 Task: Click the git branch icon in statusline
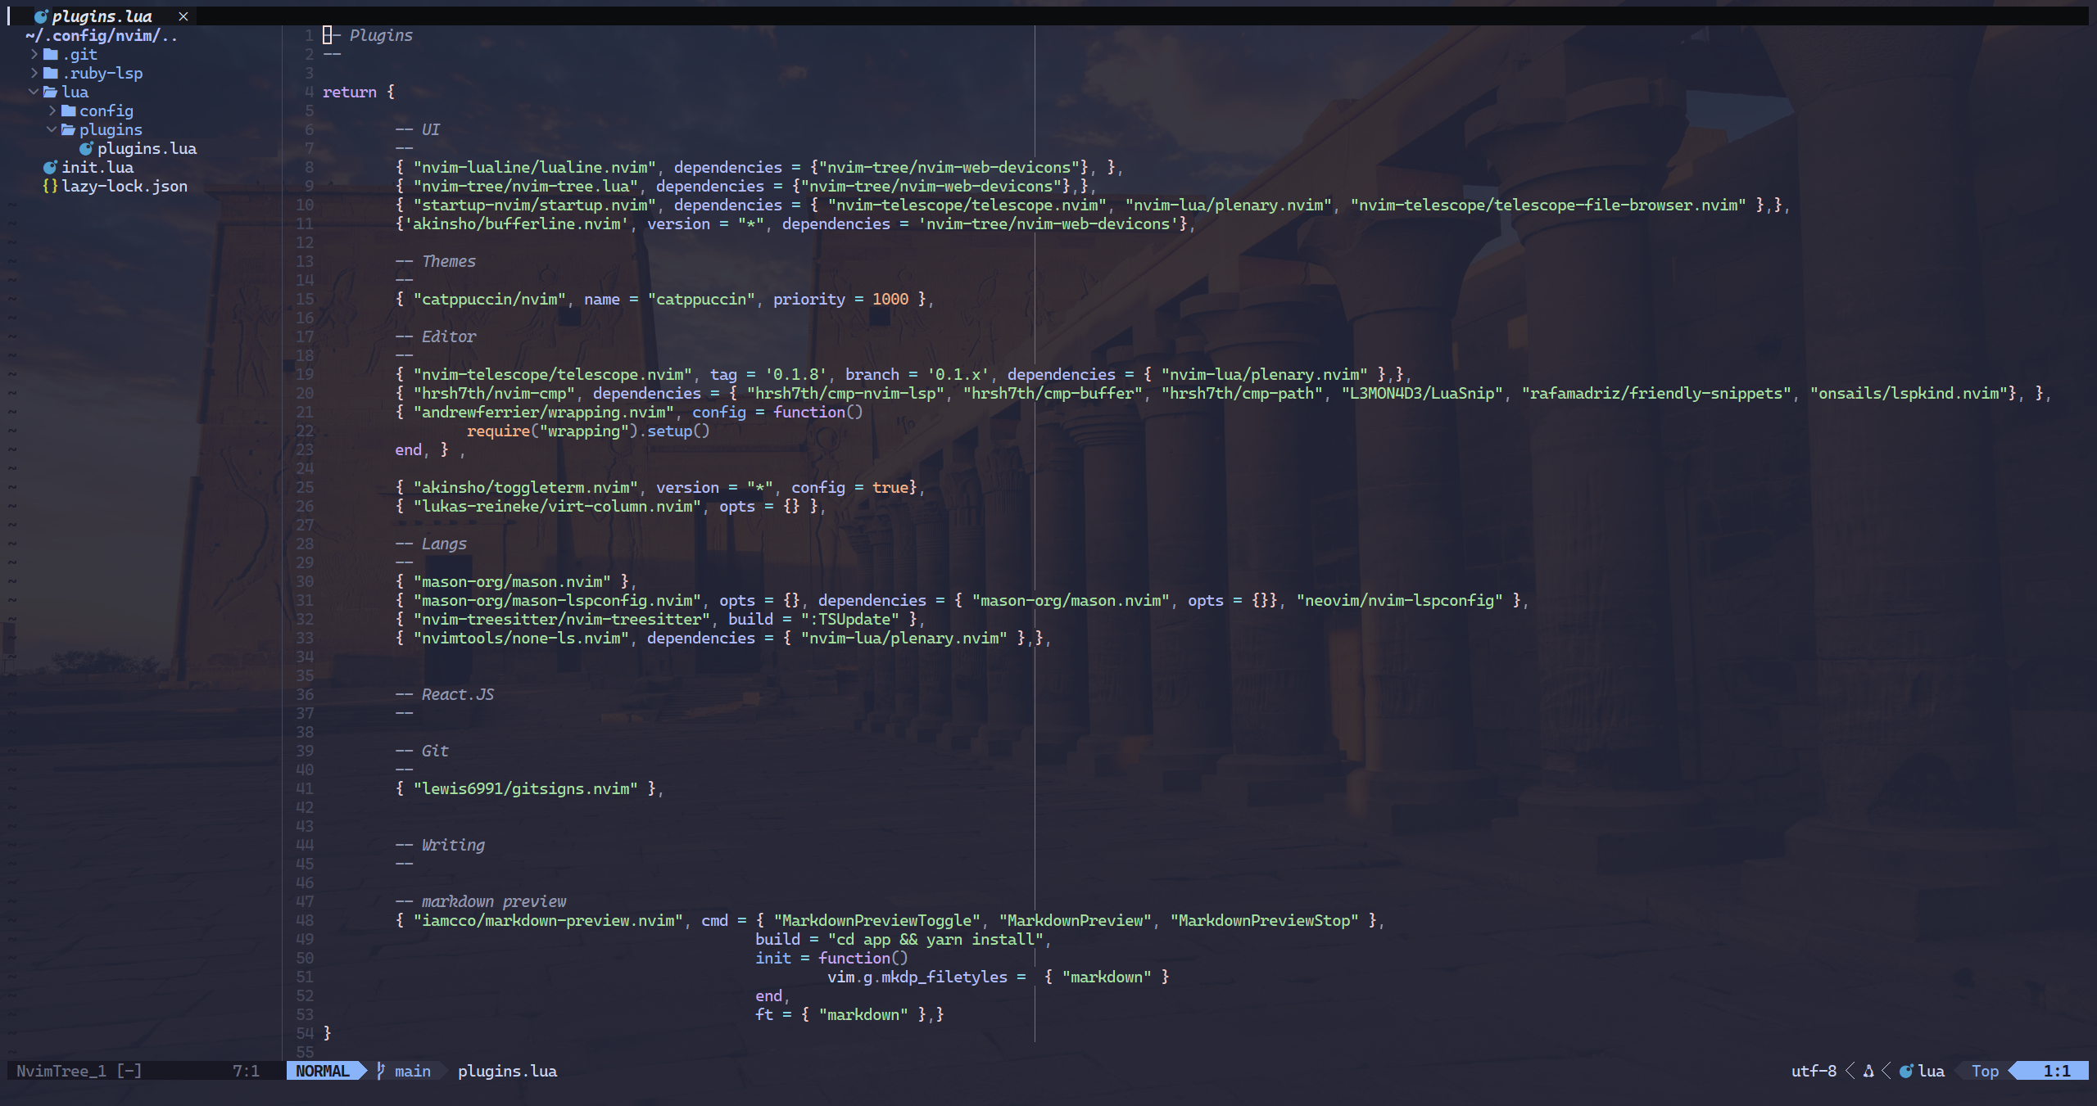pos(381,1071)
